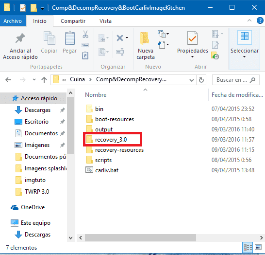Open the Propiedades dropdown arrow
Image resolution: width=265 pixels, height=255 pixels.
coord(192,57)
